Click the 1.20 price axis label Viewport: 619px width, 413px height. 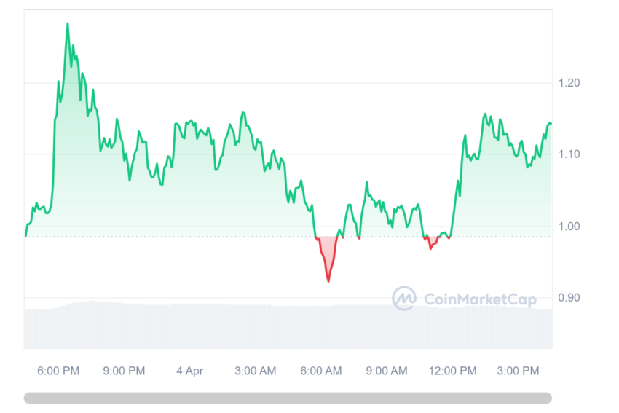[x=569, y=83]
